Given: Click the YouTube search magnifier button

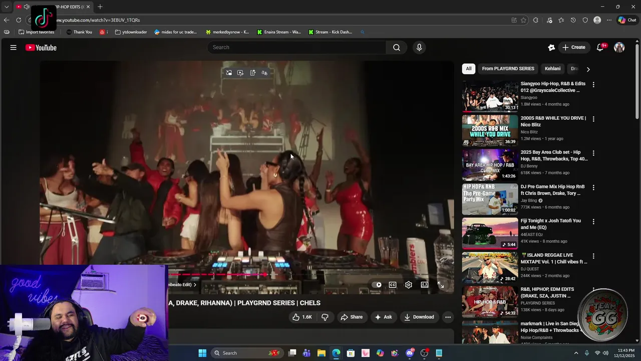Looking at the screenshot, I should click(397, 48).
